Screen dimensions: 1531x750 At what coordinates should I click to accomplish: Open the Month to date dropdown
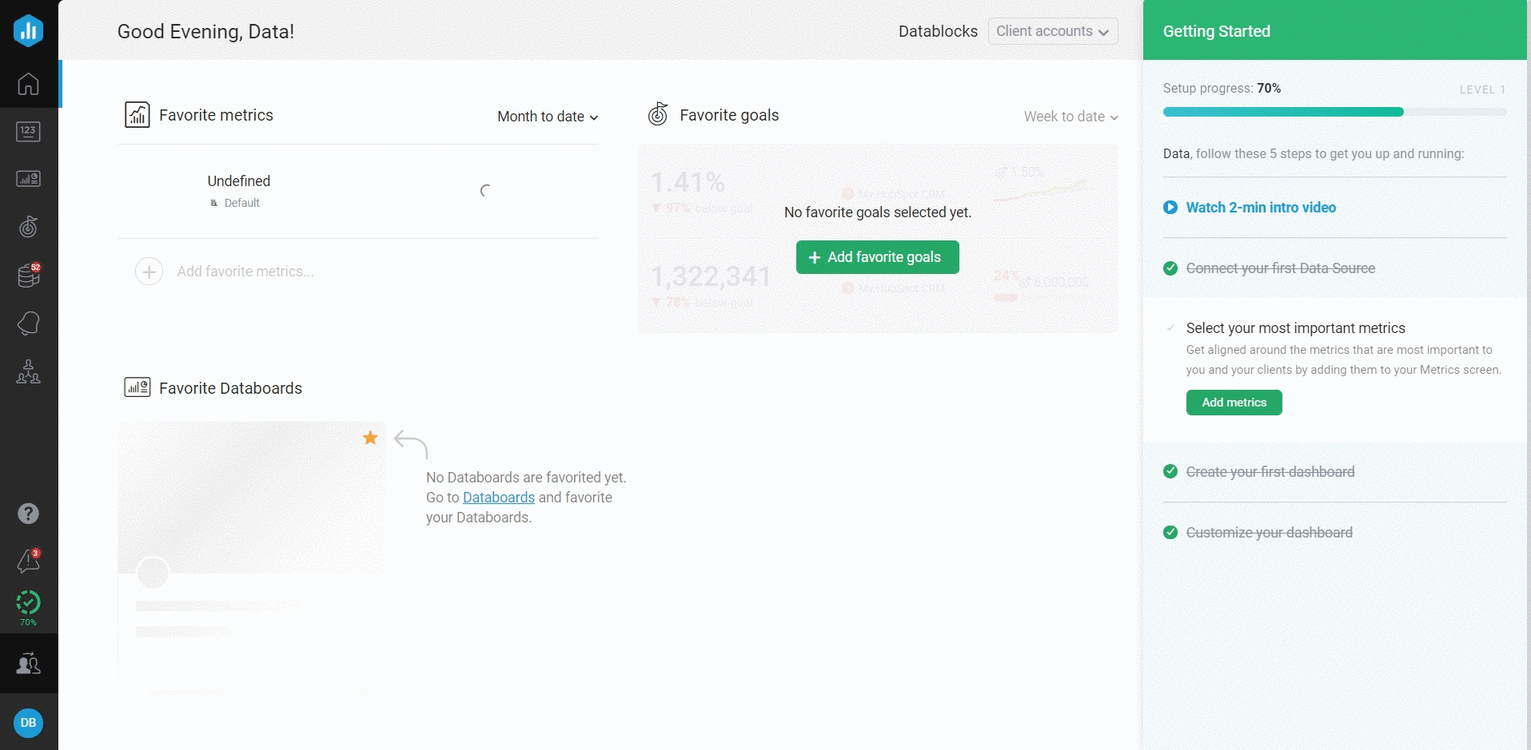pos(548,117)
